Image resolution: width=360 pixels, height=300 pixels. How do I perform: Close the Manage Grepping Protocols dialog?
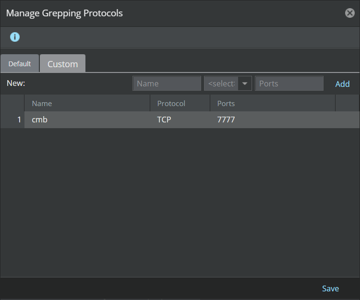349,13
